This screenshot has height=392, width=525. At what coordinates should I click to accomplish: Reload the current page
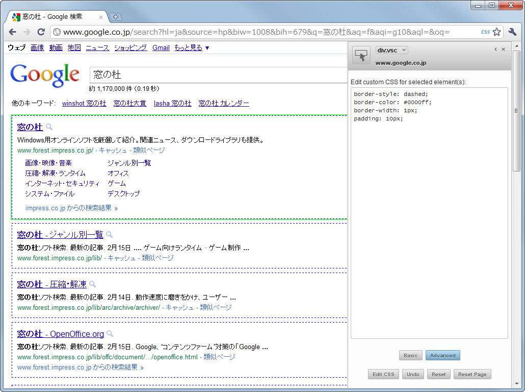41,31
